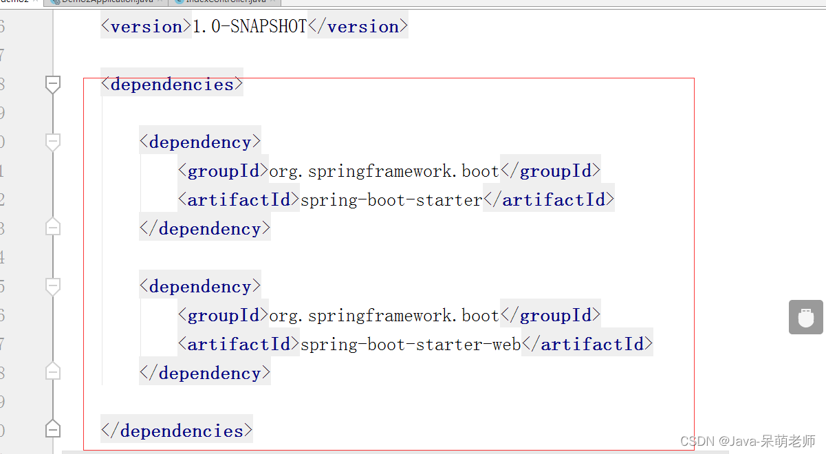Screen dimensions: 826x454
Task: Collapse the second dependency block fold marker
Action: 53,286
